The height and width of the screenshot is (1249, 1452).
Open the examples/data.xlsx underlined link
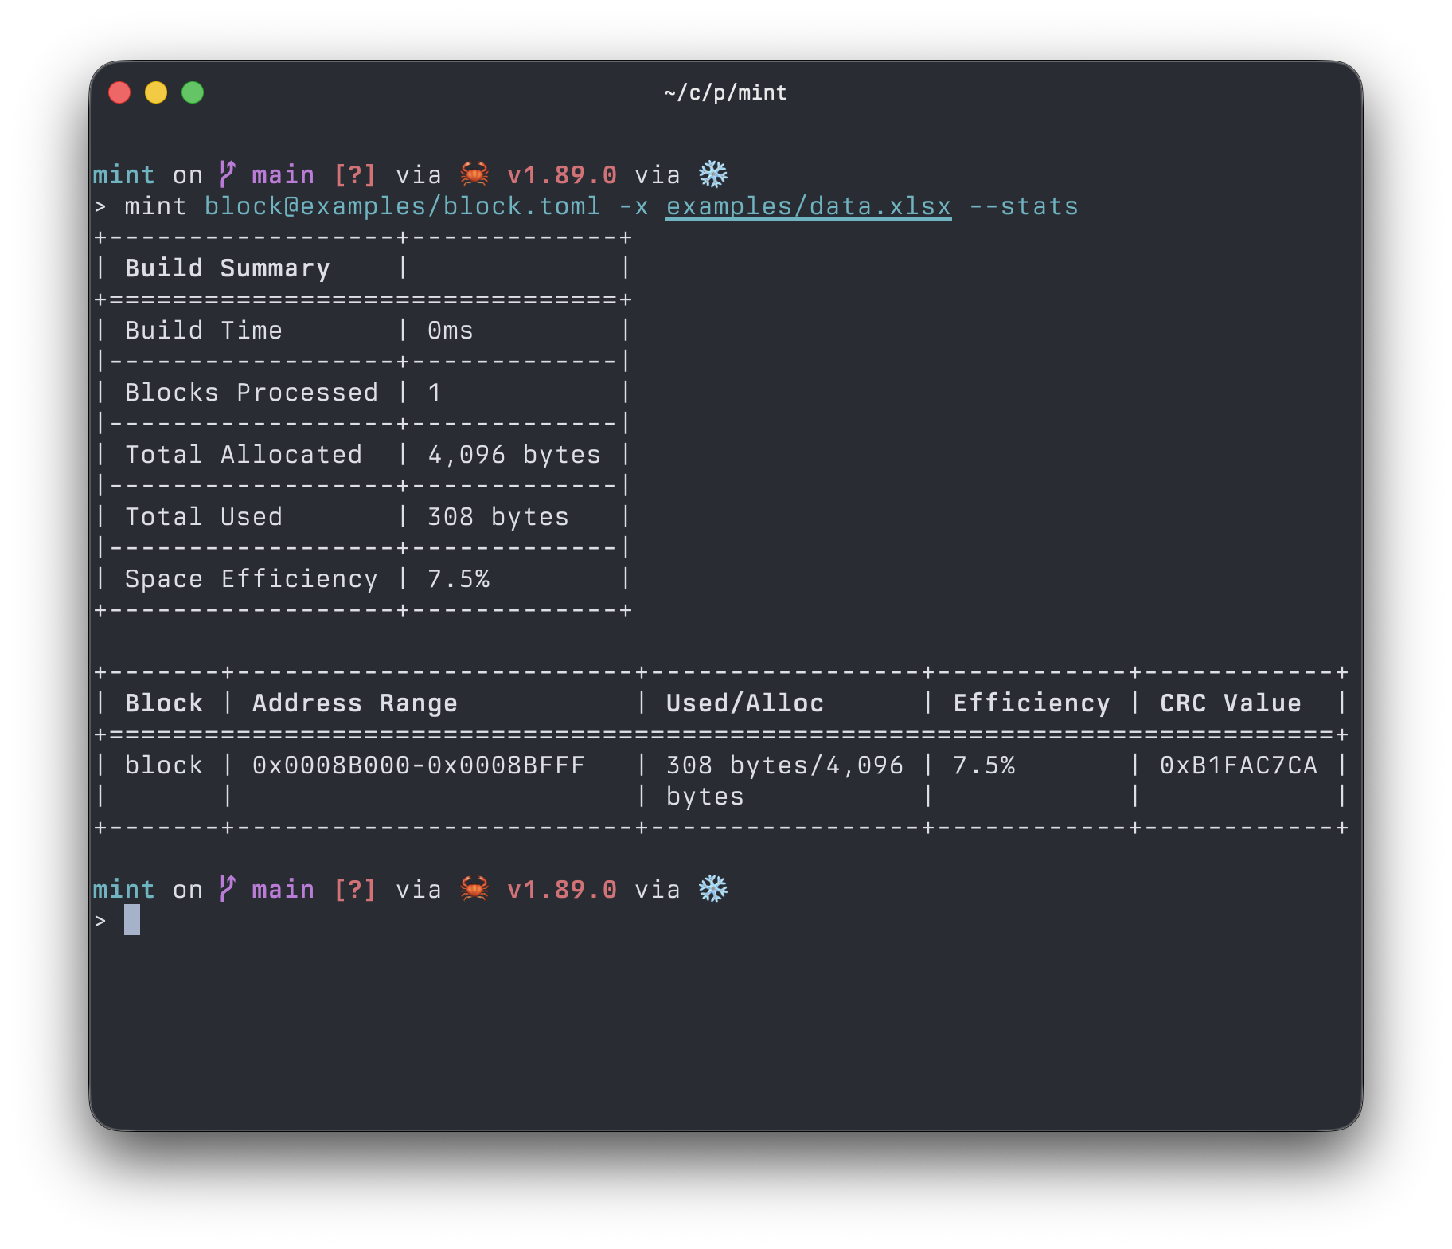tap(808, 206)
